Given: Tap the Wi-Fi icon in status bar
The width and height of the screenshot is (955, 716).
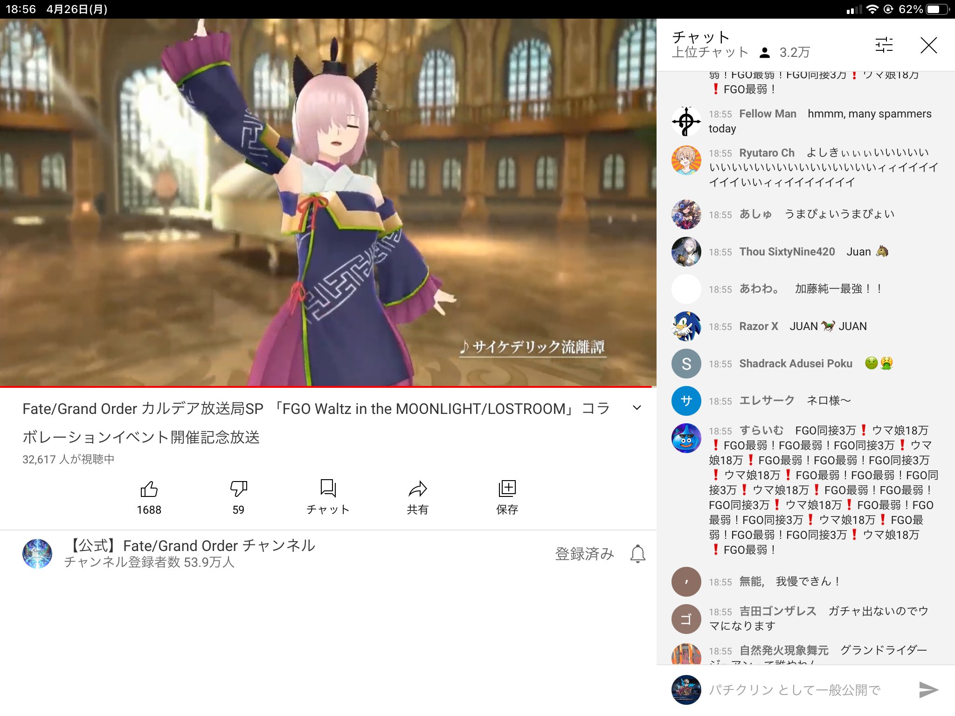Looking at the screenshot, I should [872, 9].
